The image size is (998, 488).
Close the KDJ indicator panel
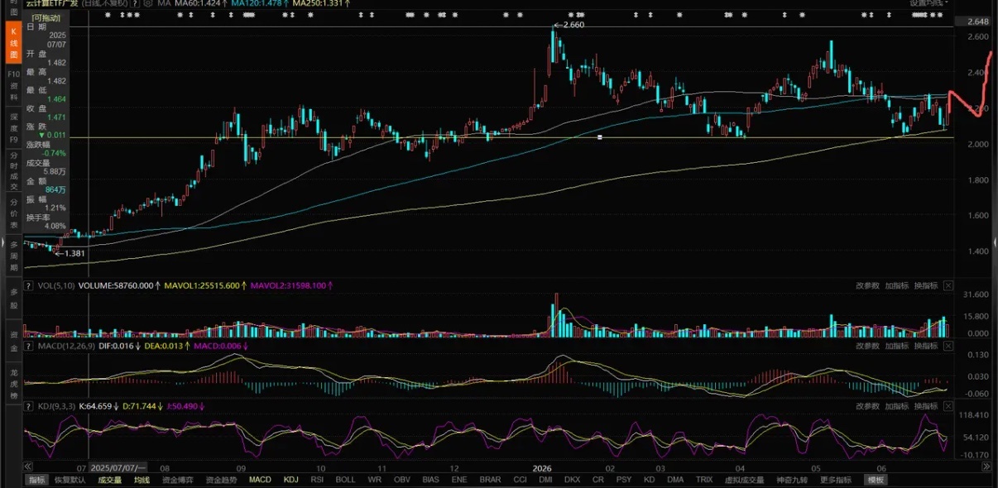(948, 406)
